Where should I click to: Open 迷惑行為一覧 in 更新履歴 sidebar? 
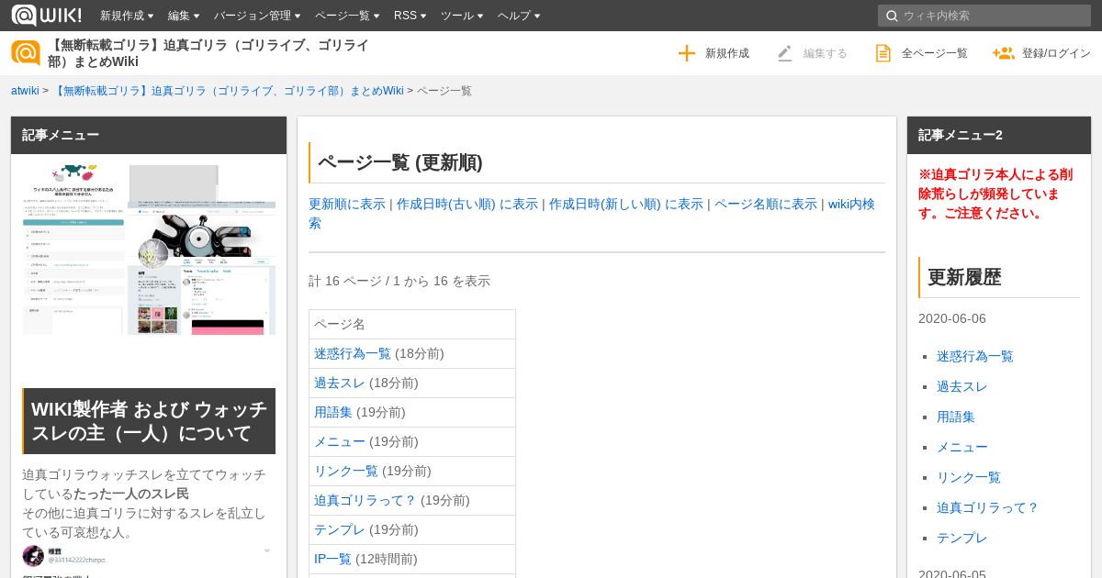[975, 356]
